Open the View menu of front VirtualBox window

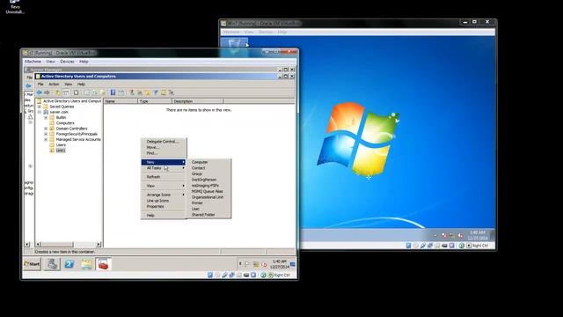click(x=51, y=62)
